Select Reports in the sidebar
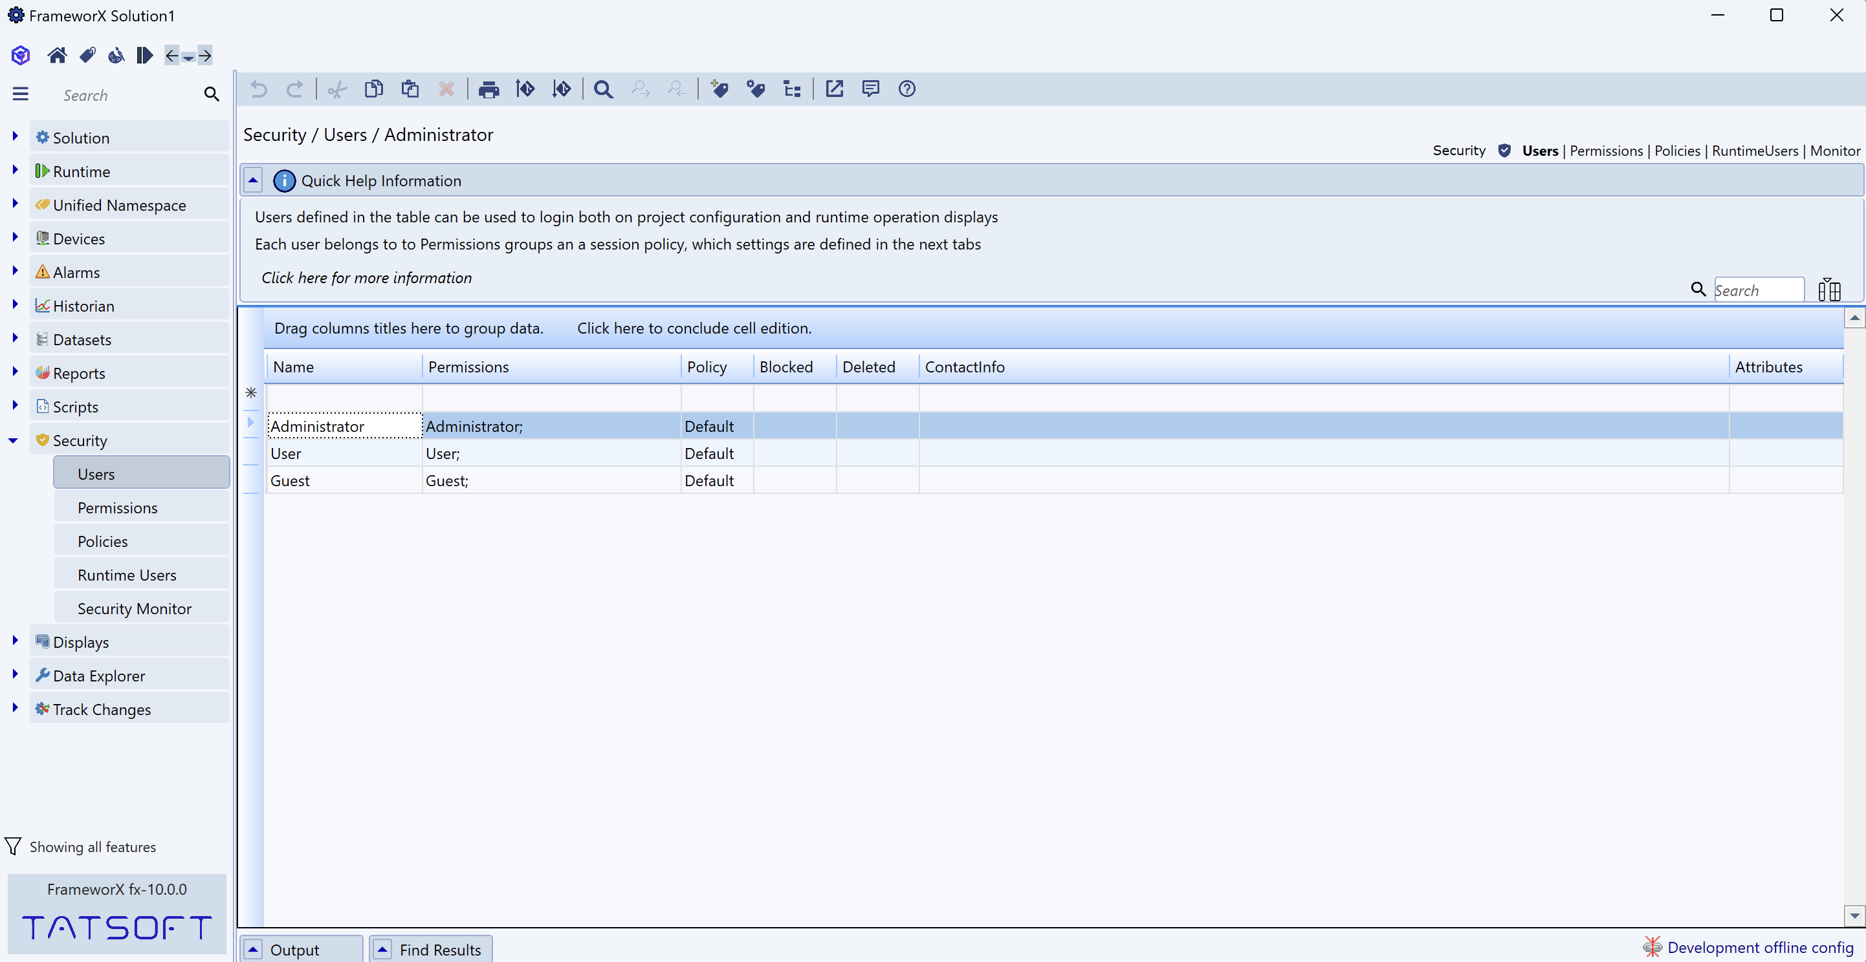The width and height of the screenshot is (1866, 962). click(x=129, y=374)
